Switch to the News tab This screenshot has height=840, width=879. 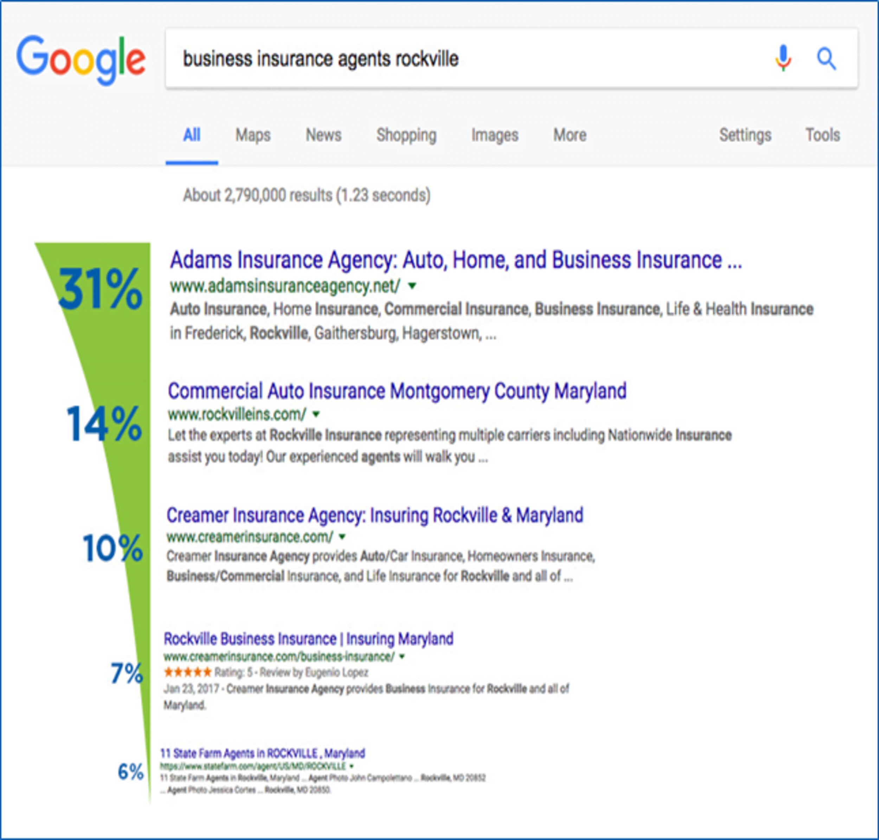click(x=323, y=135)
